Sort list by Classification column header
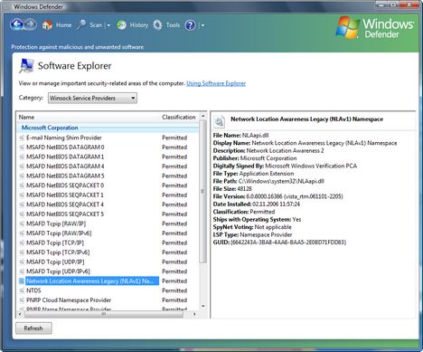This screenshot has width=423, height=352. [x=179, y=117]
